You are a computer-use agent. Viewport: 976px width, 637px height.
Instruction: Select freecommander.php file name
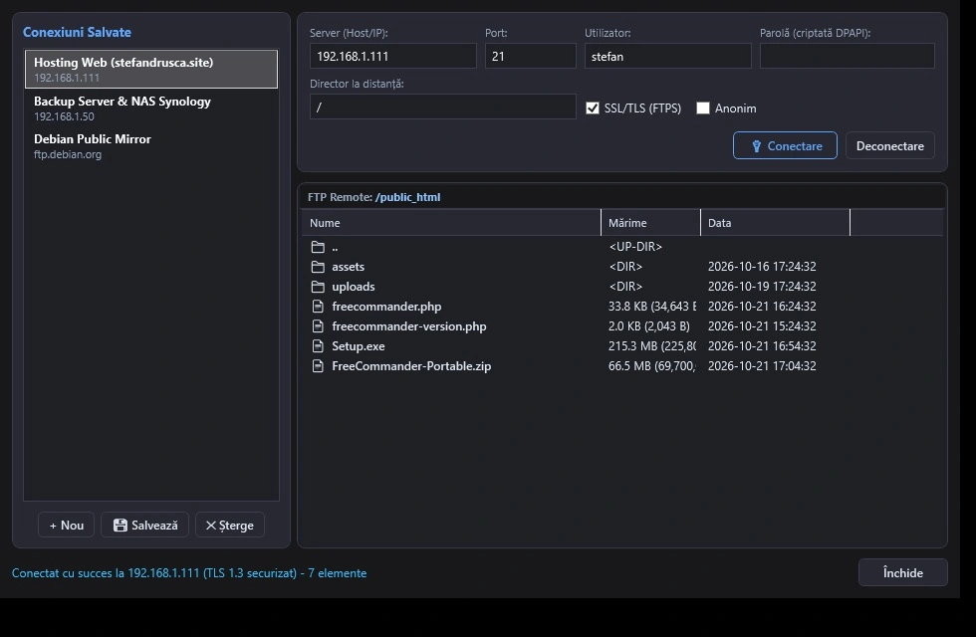[x=386, y=307]
